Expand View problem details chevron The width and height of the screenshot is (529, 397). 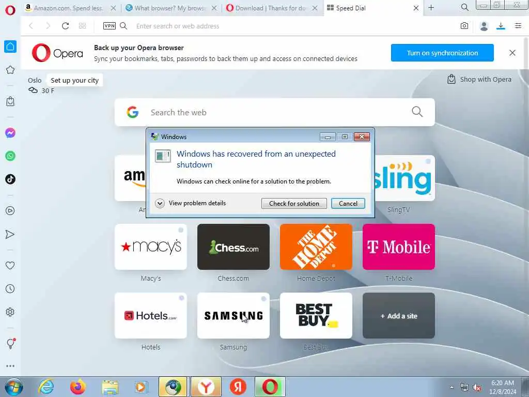(x=160, y=203)
